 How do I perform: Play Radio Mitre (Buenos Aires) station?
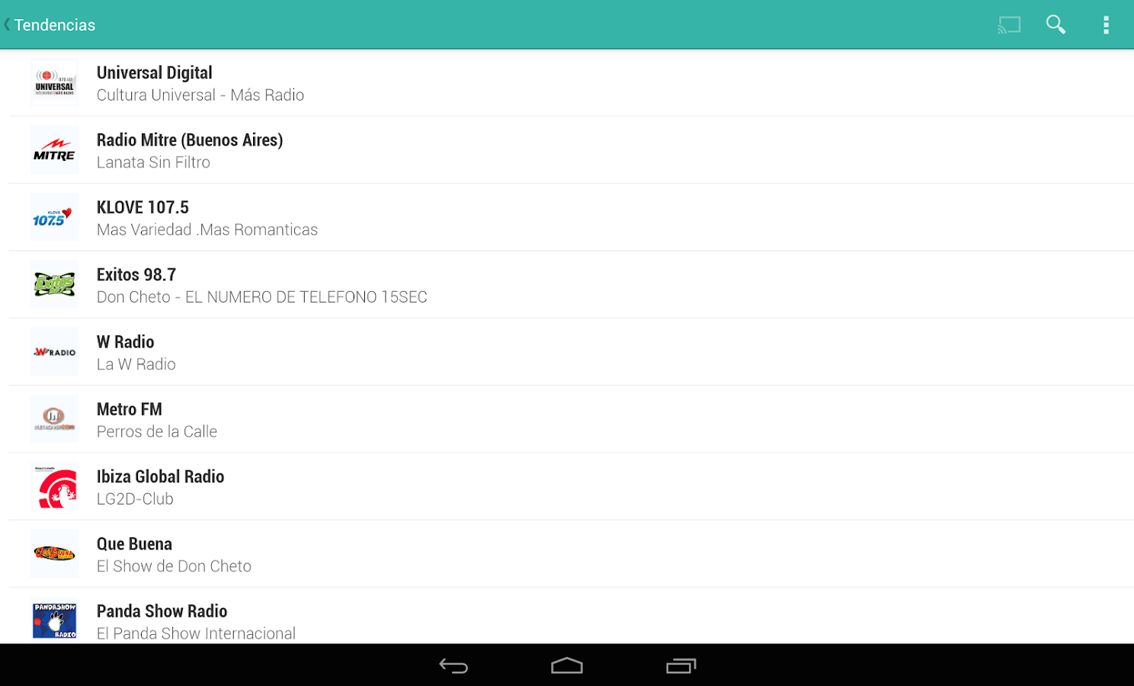(572, 150)
